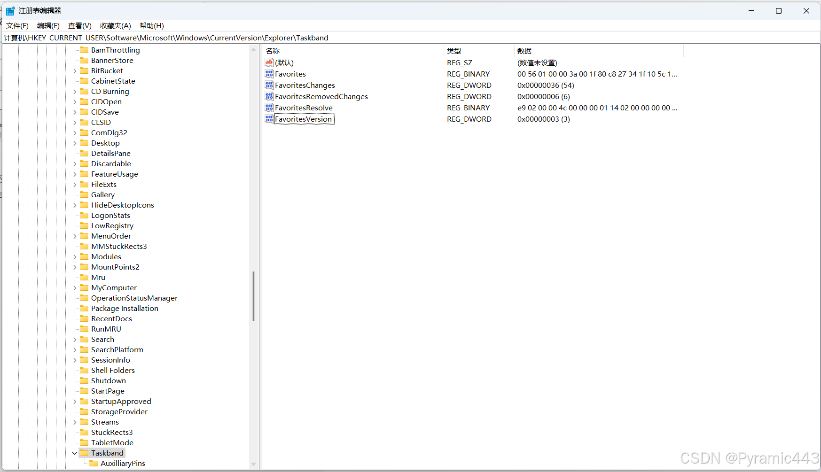Expand the SearchPlatform key
821x472 pixels.
(x=75, y=350)
